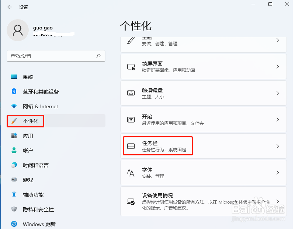Open 辅助功能 settings
This screenshot has width=302, height=229.
[x=28, y=195]
